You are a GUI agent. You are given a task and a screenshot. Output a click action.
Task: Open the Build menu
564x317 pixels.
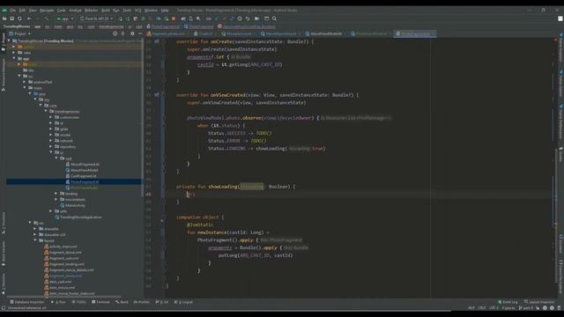(106, 11)
